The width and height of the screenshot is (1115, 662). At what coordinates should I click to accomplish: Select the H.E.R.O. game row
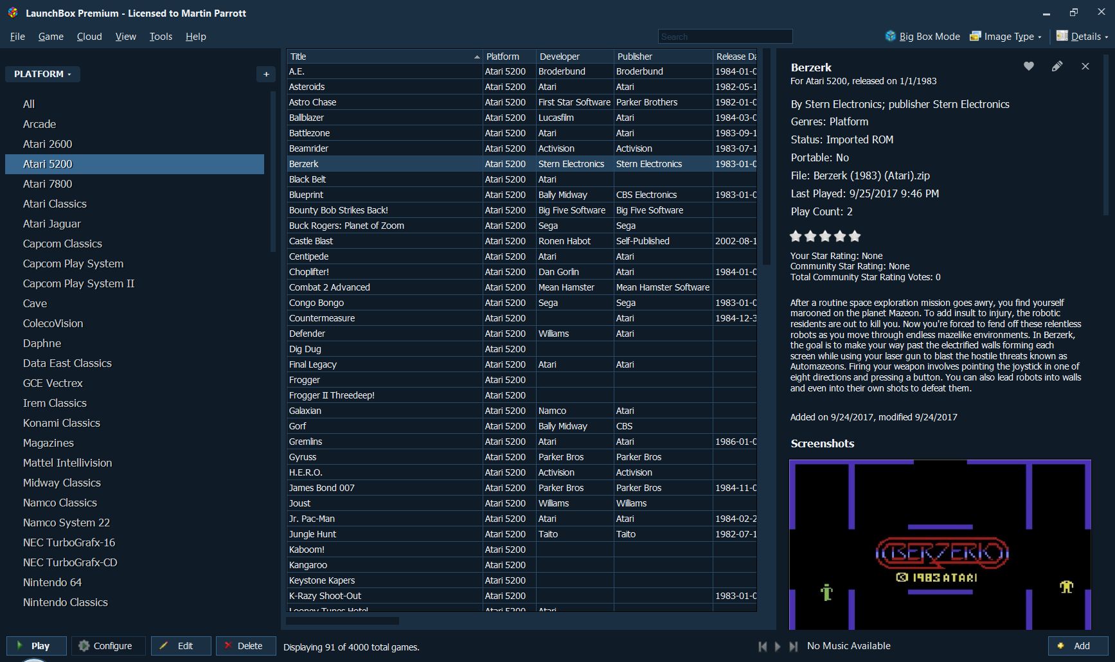[522, 472]
